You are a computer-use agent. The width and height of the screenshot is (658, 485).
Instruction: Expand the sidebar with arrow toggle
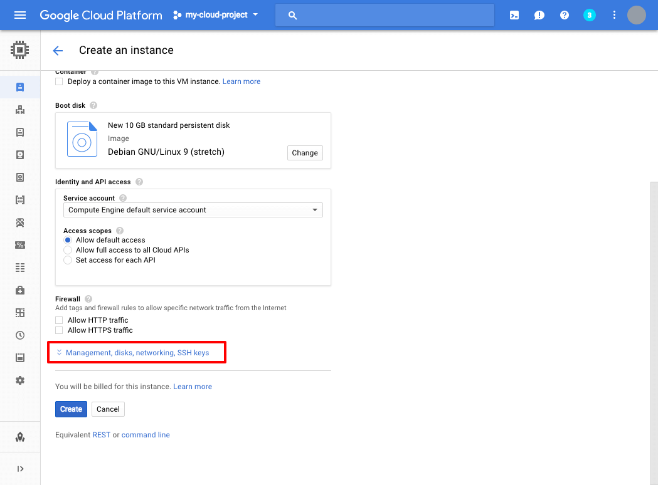coord(19,469)
